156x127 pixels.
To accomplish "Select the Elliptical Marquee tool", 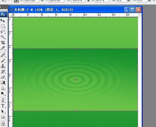I will [x=3, y=26].
